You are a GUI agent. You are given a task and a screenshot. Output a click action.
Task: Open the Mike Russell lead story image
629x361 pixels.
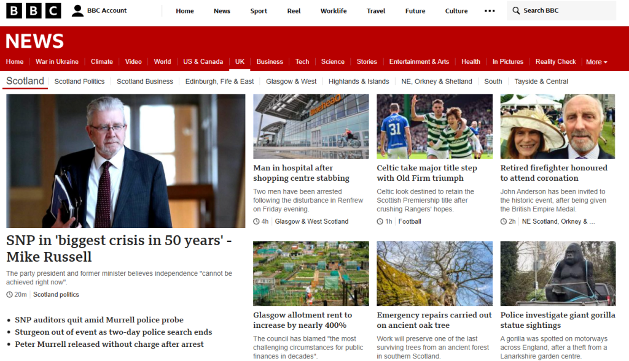(x=125, y=161)
